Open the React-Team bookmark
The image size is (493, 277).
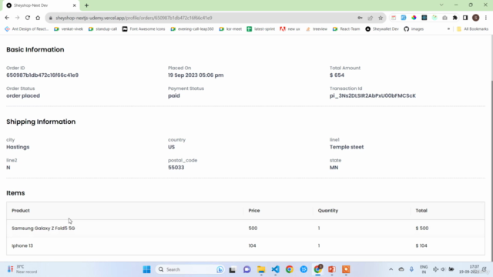point(346,29)
